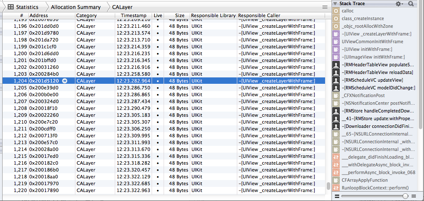Open the Stack Trace gear options menu

[x=399, y=3]
